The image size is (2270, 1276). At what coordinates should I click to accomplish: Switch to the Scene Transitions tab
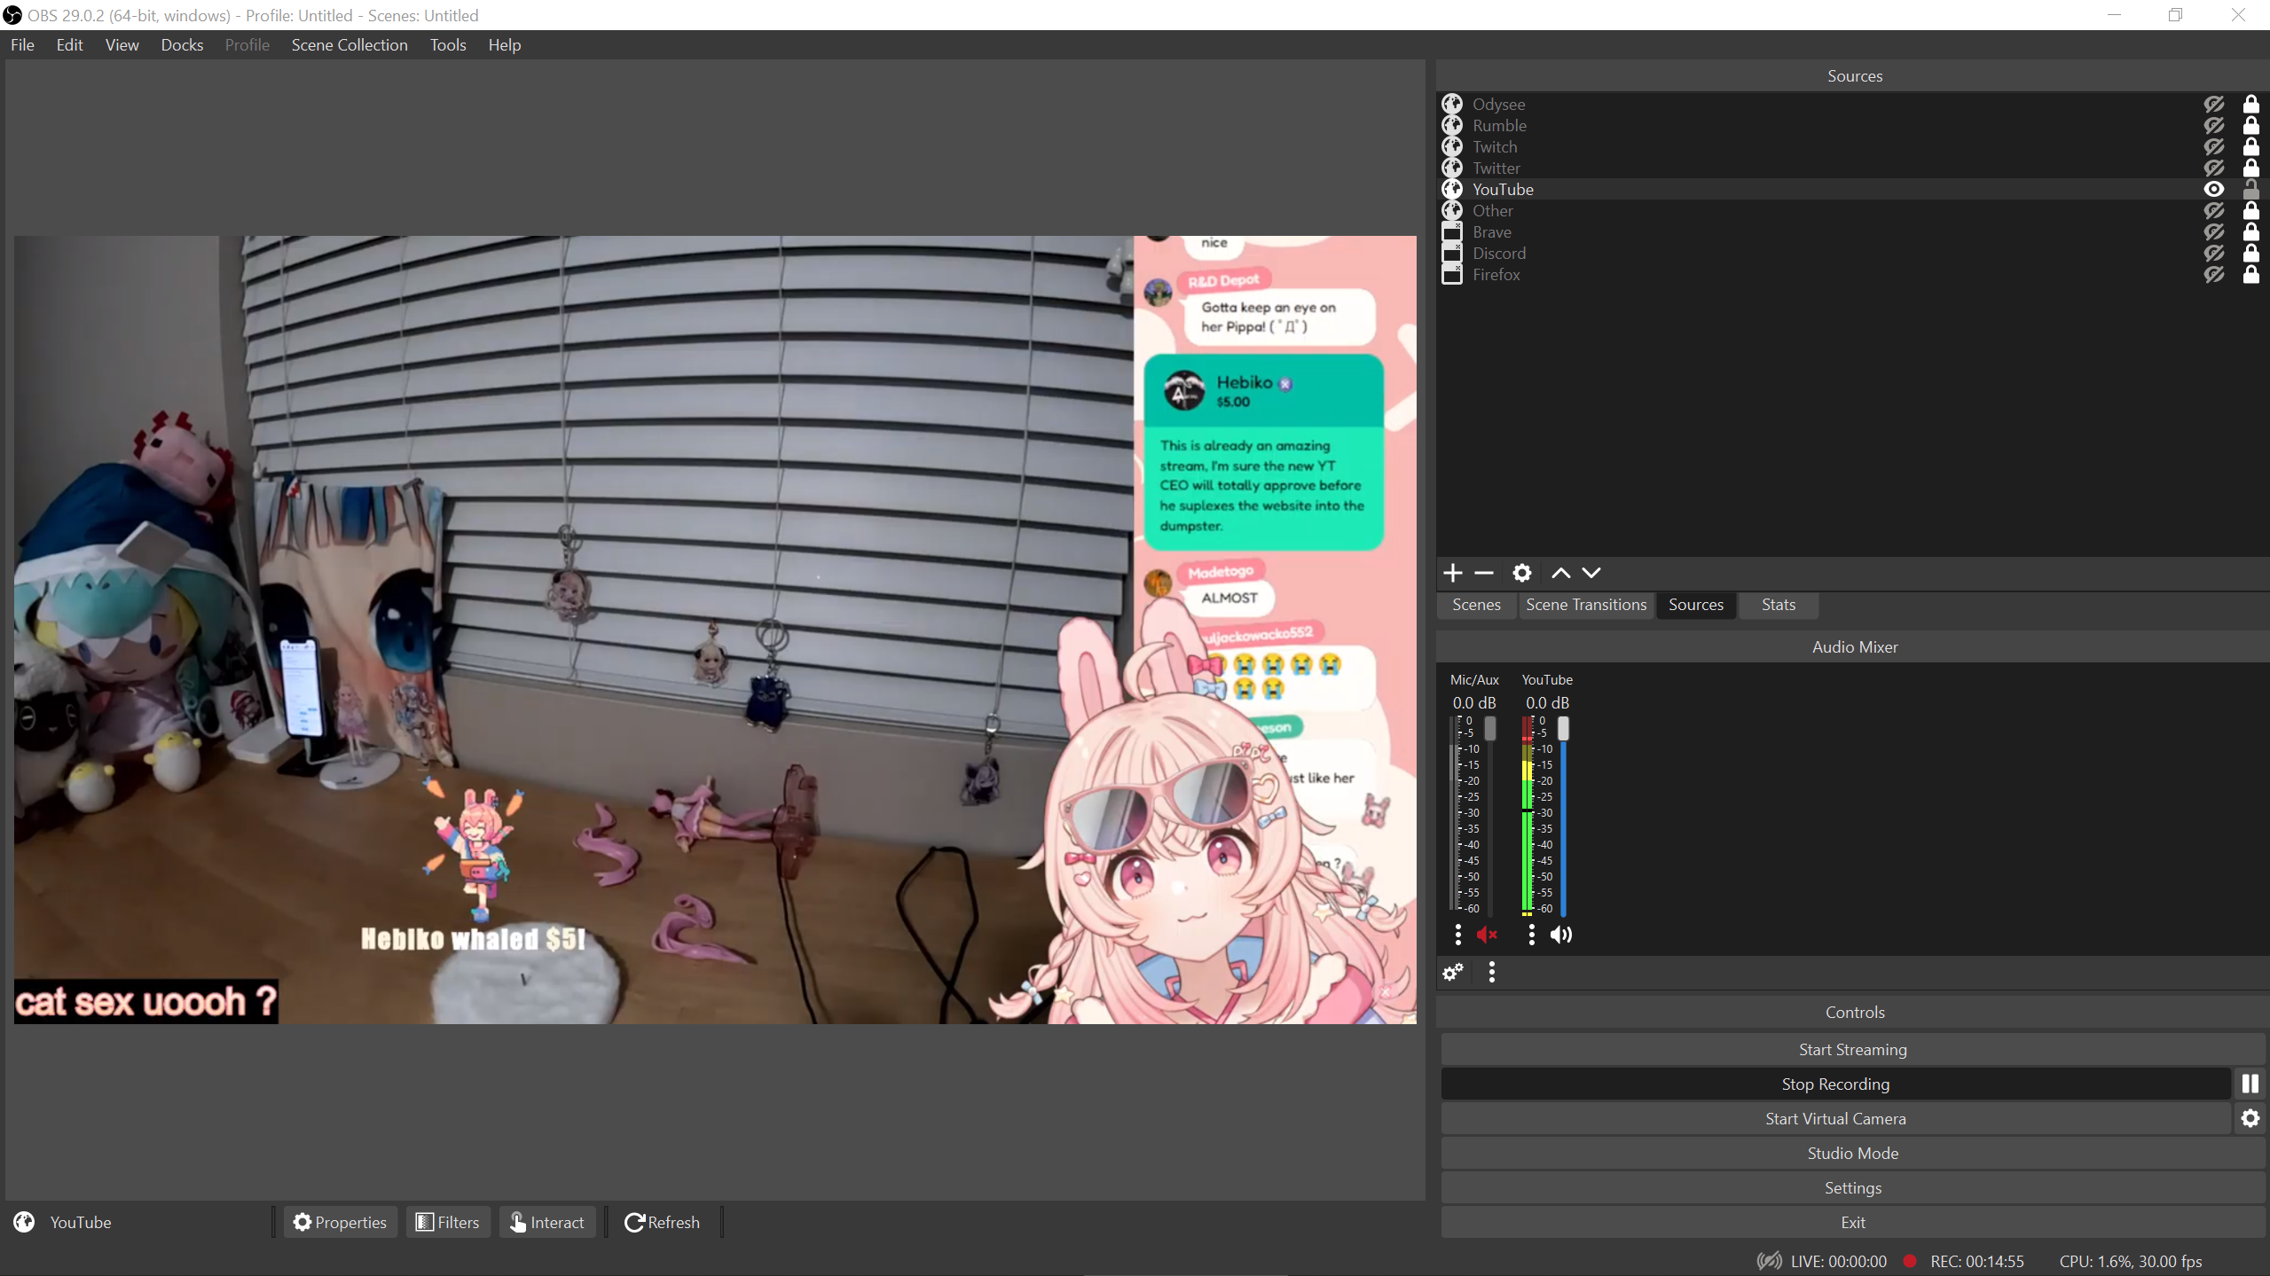(1586, 605)
